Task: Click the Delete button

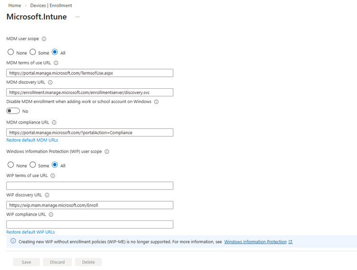Action: (89, 262)
